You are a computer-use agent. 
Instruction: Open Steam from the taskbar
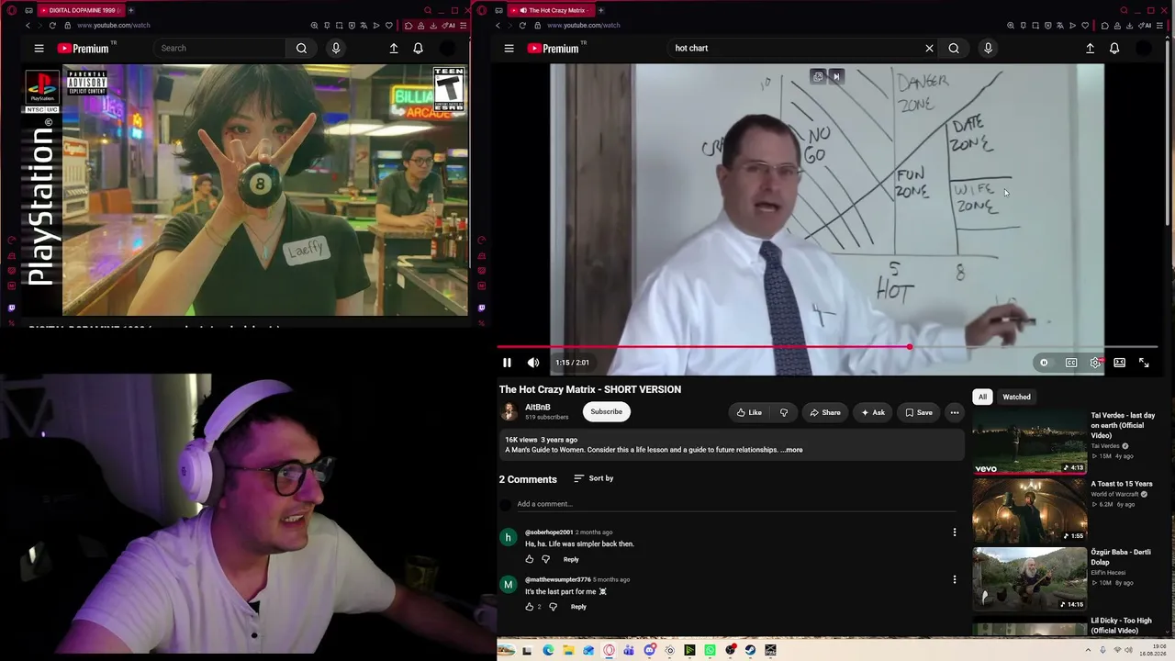coord(750,651)
